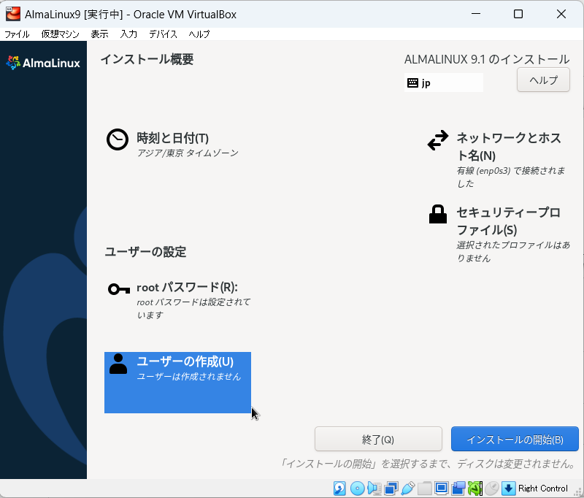This screenshot has width=584, height=498.
Task: Click the padlock security profile icon
Action: click(438, 214)
